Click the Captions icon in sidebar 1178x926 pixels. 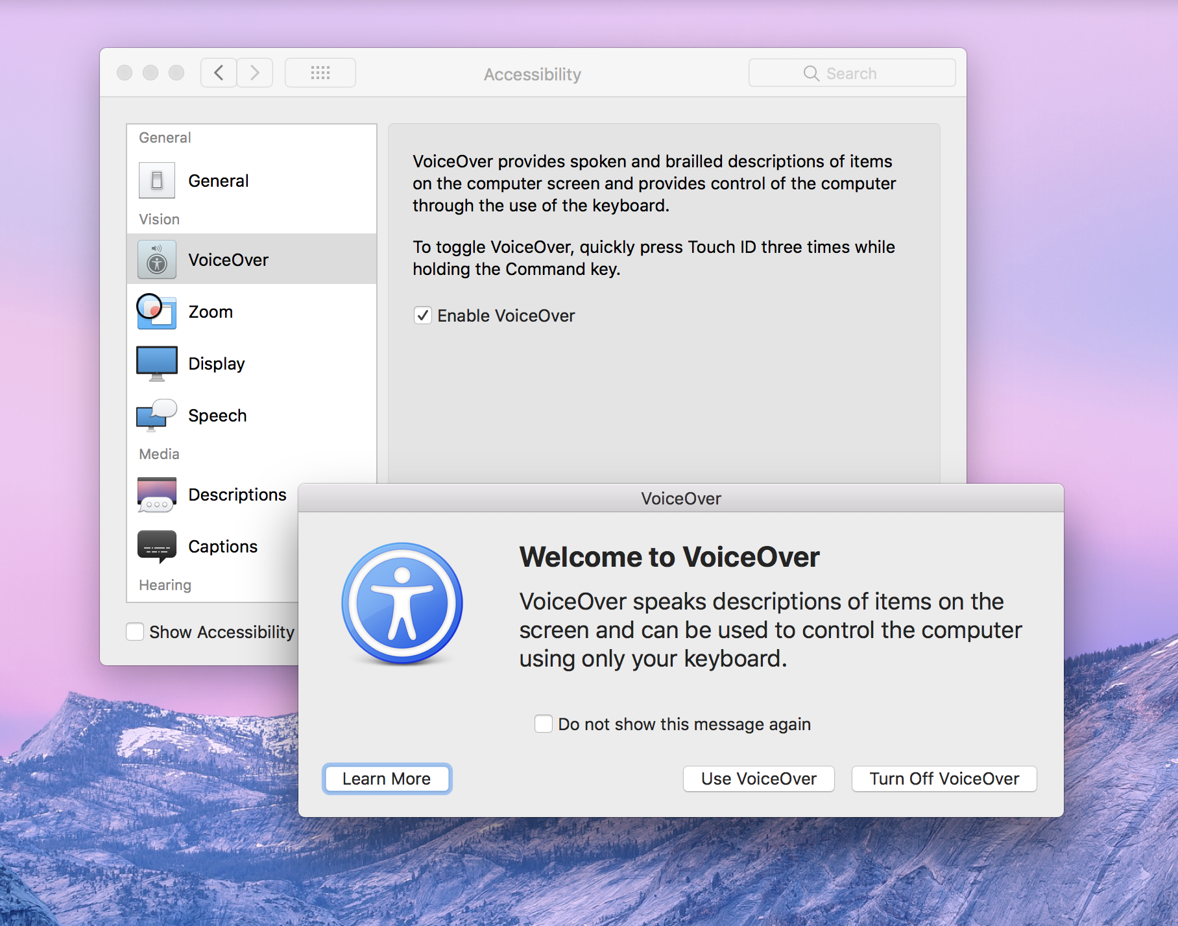tap(156, 547)
